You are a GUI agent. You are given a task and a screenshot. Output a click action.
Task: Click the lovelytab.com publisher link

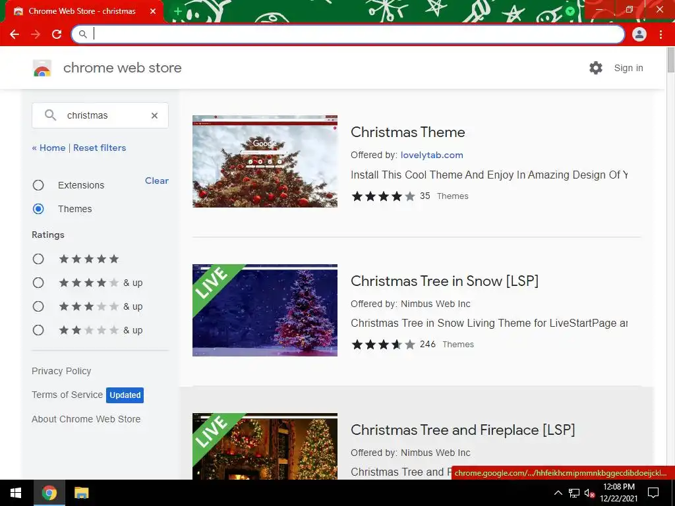click(432, 155)
